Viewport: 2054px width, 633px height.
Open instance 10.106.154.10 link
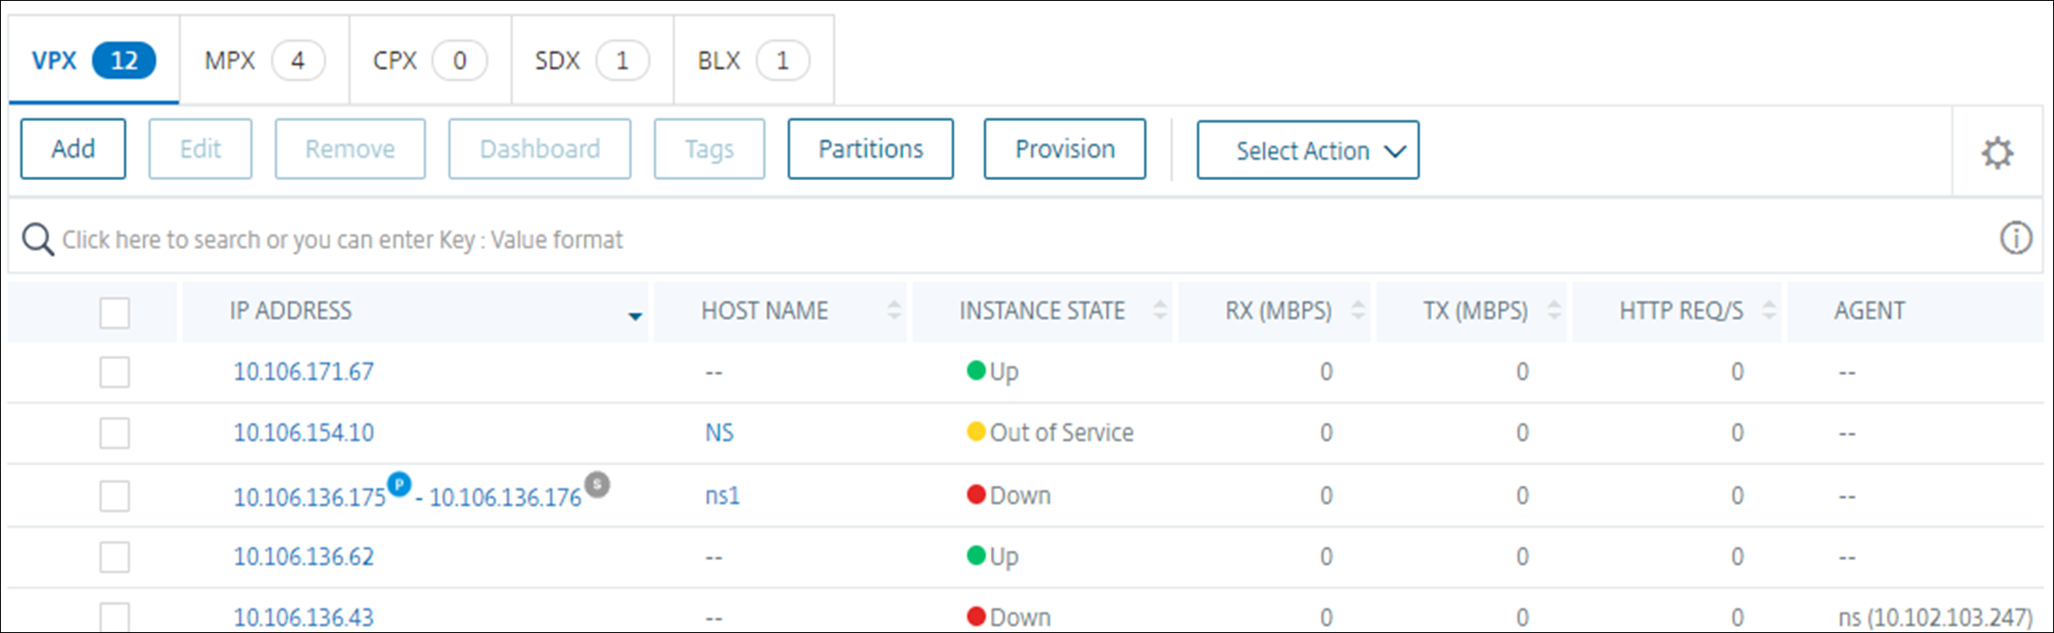(x=303, y=433)
